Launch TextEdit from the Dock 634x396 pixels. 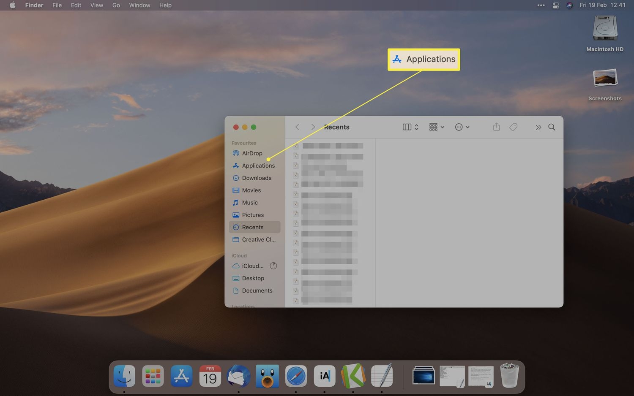(x=382, y=376)
